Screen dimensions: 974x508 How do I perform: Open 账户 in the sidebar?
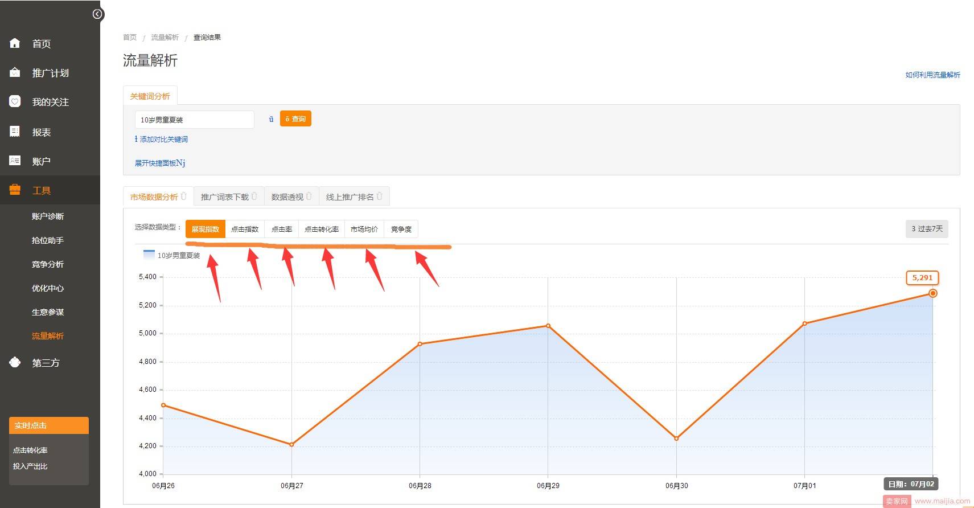(x=42, y=161)
